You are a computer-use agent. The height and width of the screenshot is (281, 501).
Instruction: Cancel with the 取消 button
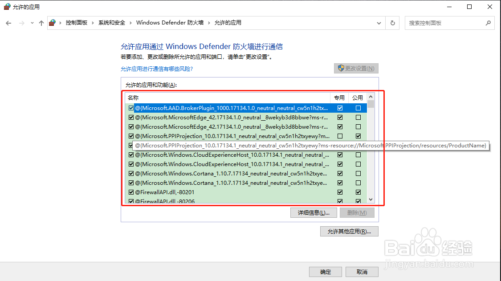pyautogui.click(x=362, y=272)
